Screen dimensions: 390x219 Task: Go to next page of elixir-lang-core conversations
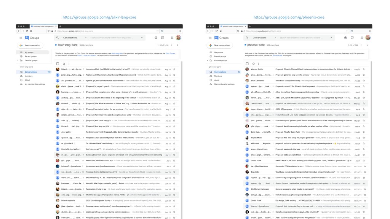click(x=177, y=45)
